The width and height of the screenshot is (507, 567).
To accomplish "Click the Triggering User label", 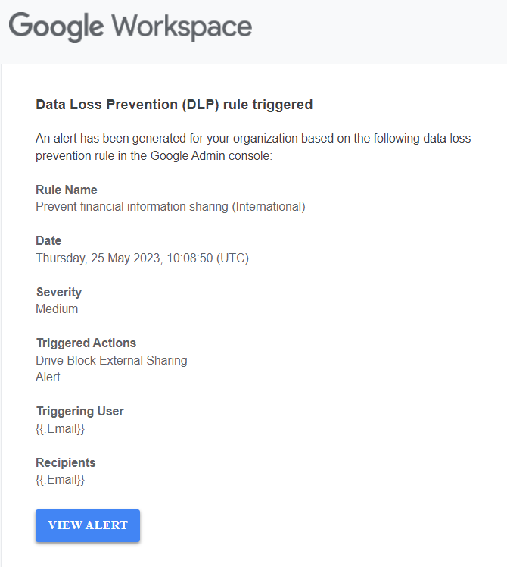I will (x=79, y=411).
